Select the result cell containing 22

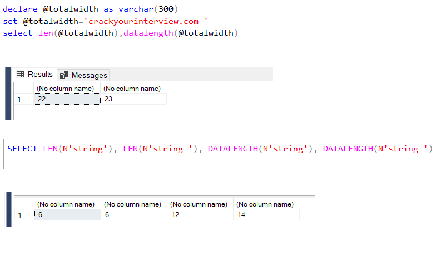(x=67, y=99)
